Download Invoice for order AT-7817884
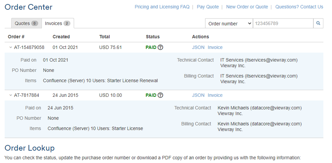Image resolution: width=332 pixels, height=163 pixels. [x=215, y=95]
